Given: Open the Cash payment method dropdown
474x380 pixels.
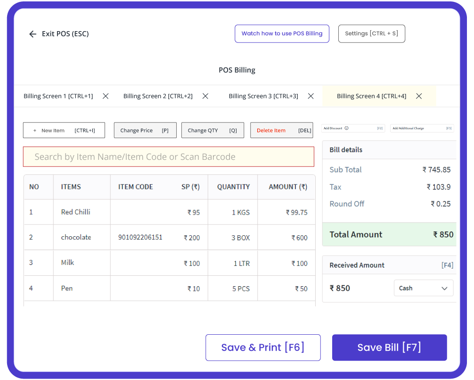Looking at the screenshot, I should pyautogui.click(x=423, y=288).
